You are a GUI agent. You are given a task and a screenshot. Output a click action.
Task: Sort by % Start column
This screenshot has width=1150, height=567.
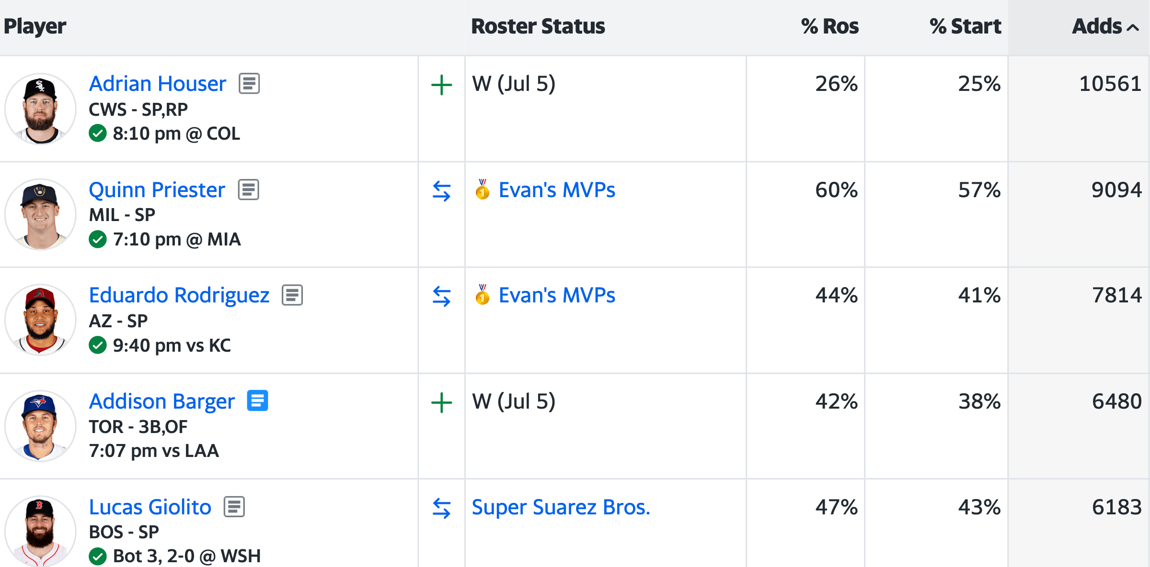click(965, 26)
